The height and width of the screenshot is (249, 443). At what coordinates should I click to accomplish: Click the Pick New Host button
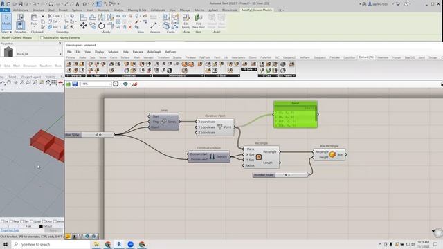tap(199, 21)
